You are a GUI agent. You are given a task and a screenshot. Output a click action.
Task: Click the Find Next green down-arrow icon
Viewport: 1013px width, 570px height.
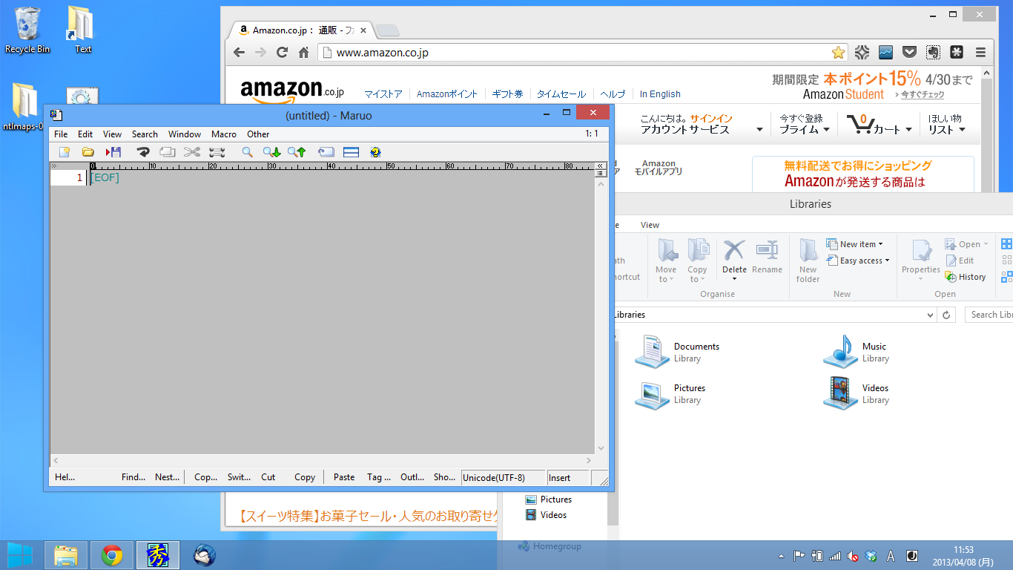(x=271, y=152)
